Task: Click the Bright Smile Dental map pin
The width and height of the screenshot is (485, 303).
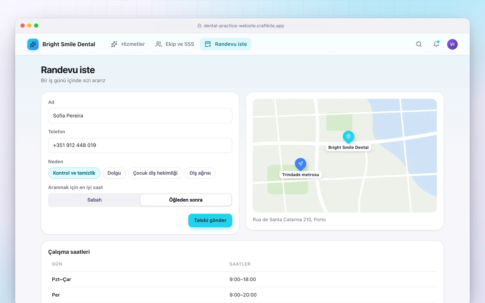Action: coord(348,137)
